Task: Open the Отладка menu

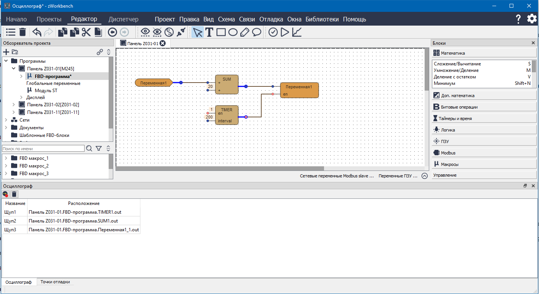Action: pyautogui.click(x=271, y=19)
